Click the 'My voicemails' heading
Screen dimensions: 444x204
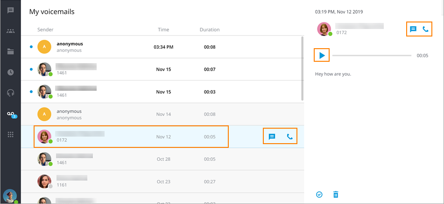52,12
